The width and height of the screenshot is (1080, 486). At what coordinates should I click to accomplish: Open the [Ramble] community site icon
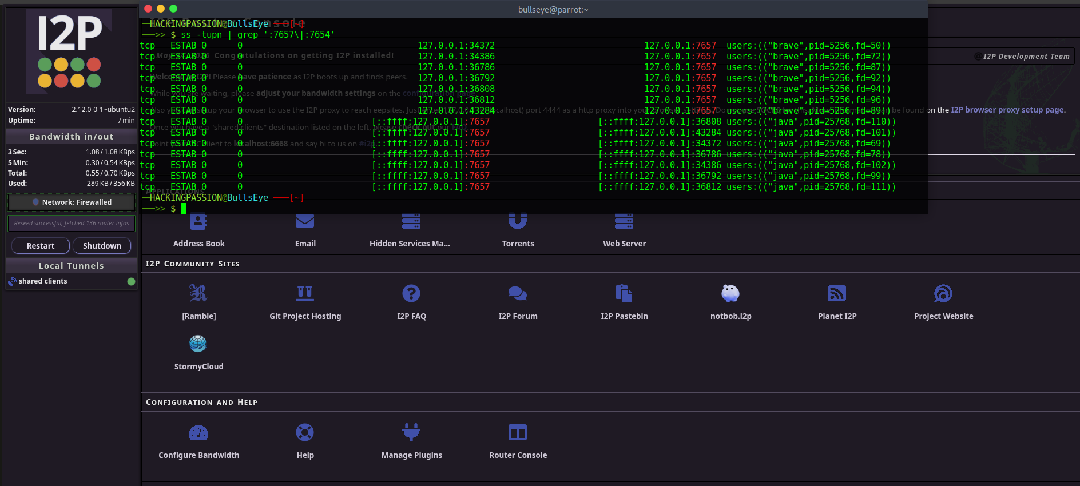(x=198, y=293)
